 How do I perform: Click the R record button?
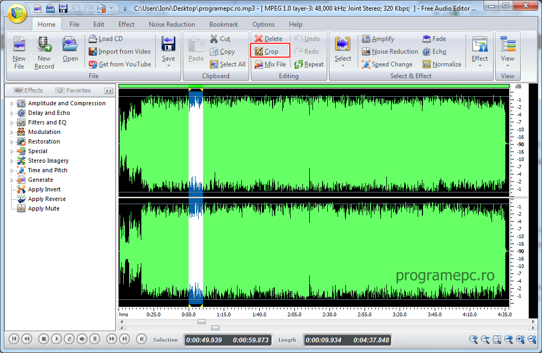141,339
